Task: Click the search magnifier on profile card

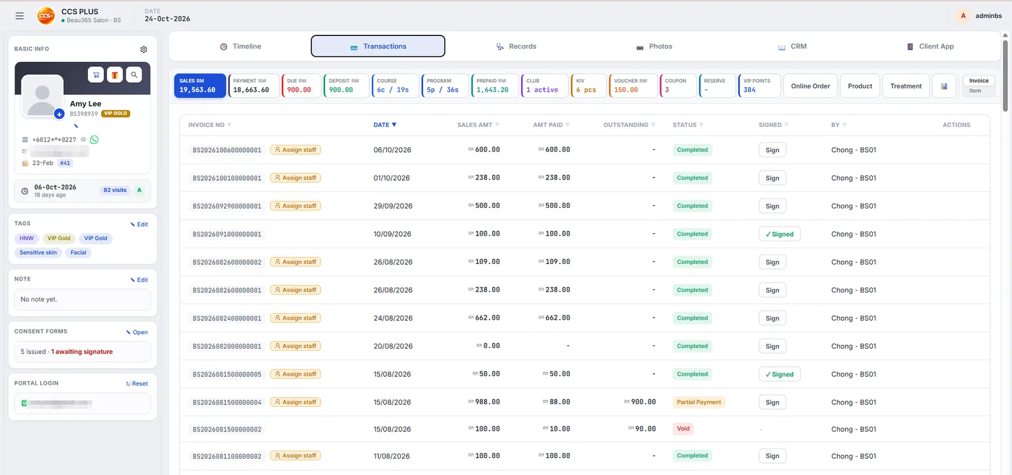Action: pos(134,75)
